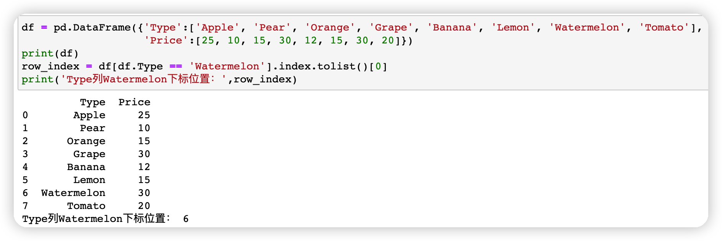
Task: Click the first print(df) statement
Action: point(50,53)
